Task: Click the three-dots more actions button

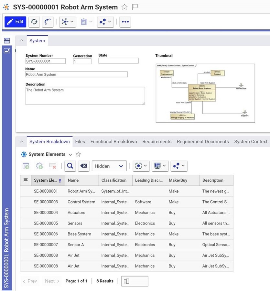Action: 125,22
